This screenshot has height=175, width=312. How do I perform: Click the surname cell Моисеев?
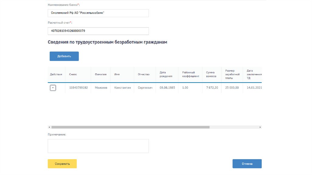[x=101, y=88]
